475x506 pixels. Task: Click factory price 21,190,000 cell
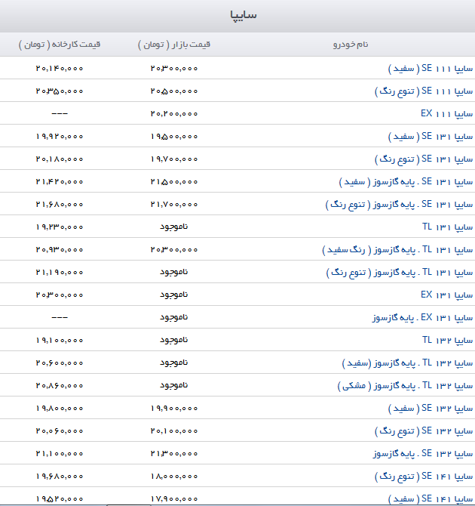60,273
